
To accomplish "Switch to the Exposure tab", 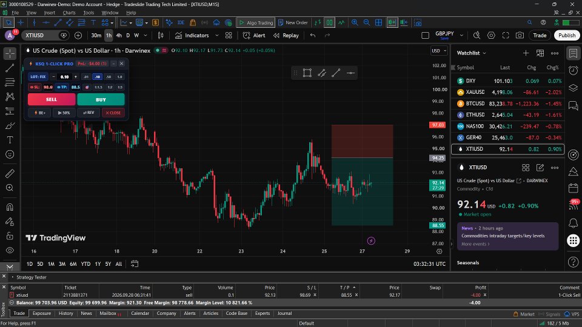I will coord(42,313).
